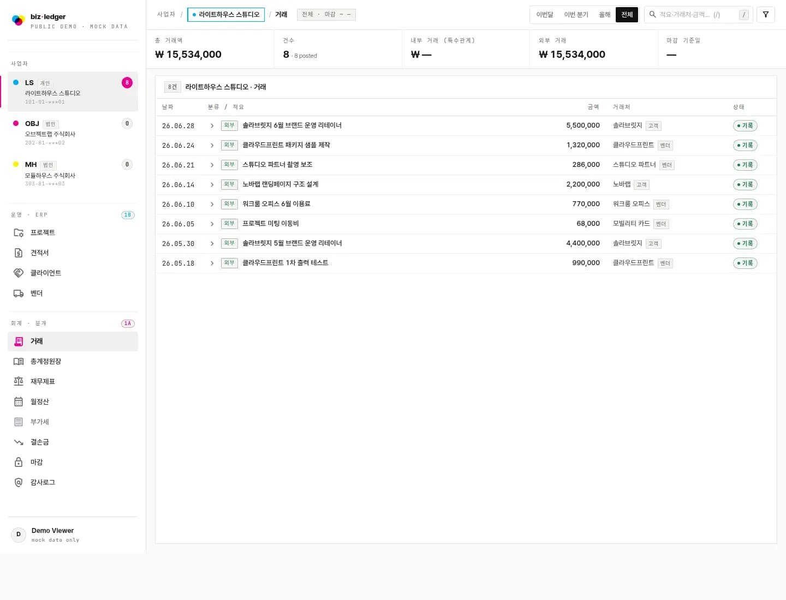Focus the 적요·거래처·금액 search field
Screen dimensions: 786x600
(x=698, y=15)
